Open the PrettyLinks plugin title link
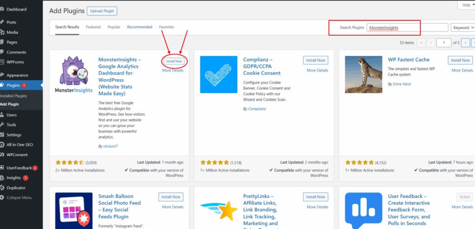The height and width of the screenshot is (229, 475). click(261, 212)
